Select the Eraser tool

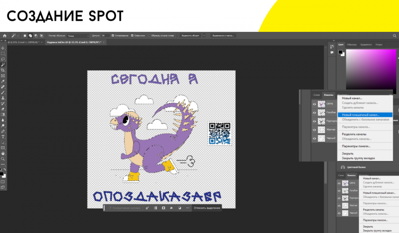click(x=3, y=109)
